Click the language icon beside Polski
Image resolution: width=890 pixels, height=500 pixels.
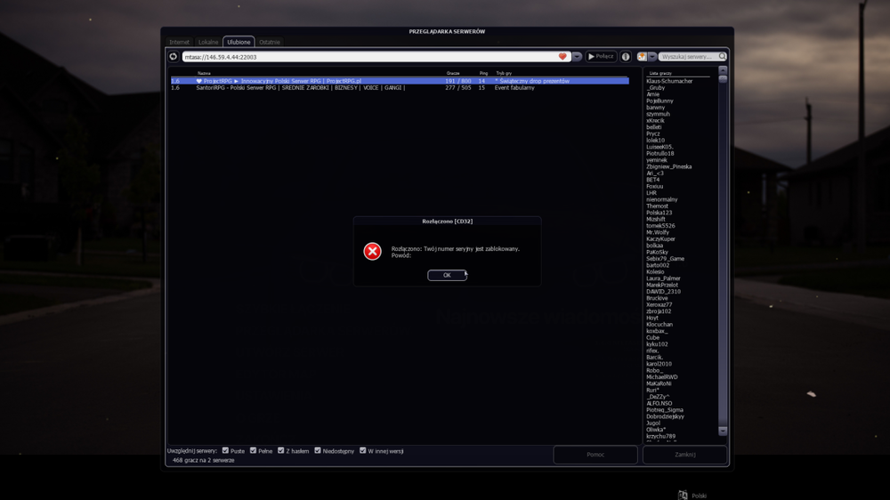tap(683, 495)
